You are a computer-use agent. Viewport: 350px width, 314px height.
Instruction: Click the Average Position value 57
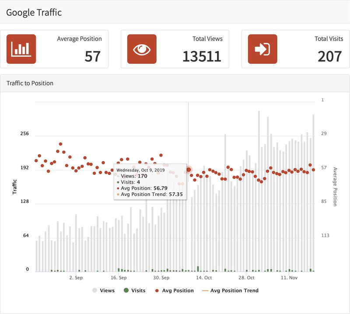point(93,56)
